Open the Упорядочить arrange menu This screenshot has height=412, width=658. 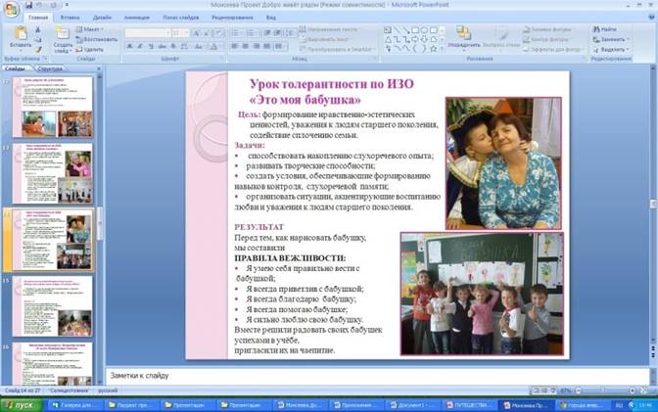464,38
